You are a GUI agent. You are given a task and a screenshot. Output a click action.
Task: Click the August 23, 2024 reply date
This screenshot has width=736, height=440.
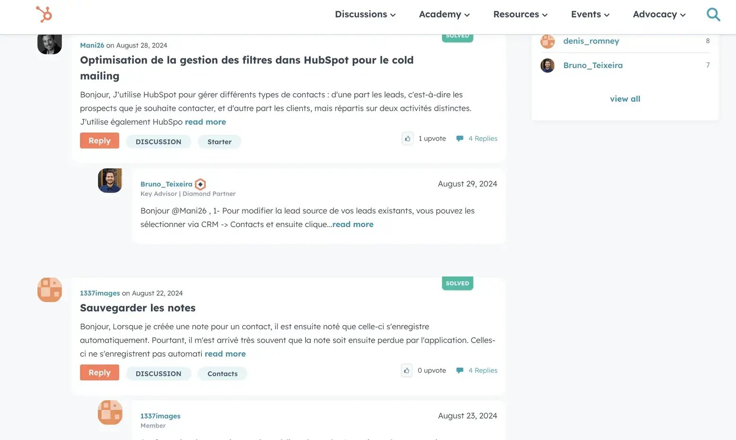pyautogui.click(x=467, y=416)
